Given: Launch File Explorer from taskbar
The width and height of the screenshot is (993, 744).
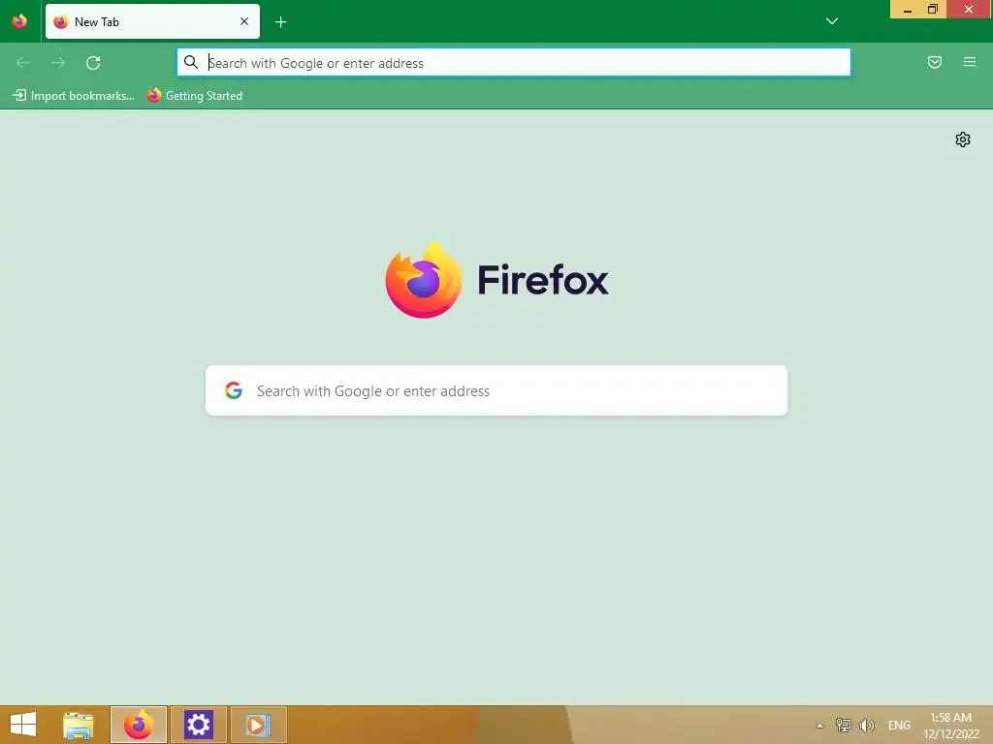Looking at the screenshot, I should coord(79,725).
